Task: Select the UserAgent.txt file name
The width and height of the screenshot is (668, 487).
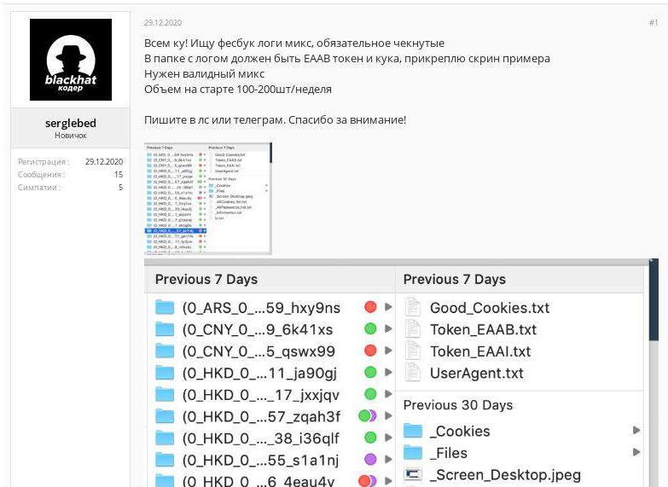Action: pos(477,374)
